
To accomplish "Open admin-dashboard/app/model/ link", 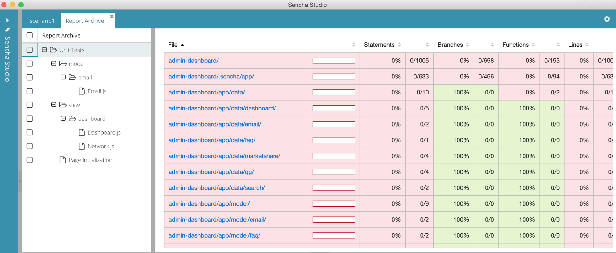I will [x=209, y=204].
